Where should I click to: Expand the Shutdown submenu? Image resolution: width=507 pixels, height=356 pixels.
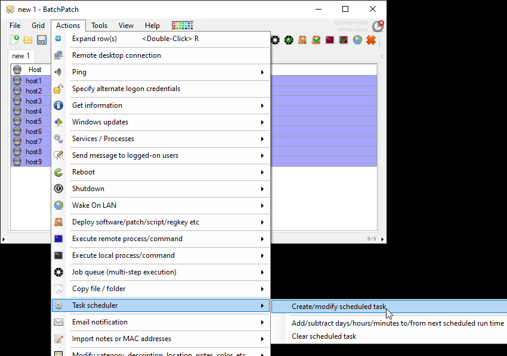[160, 189]
